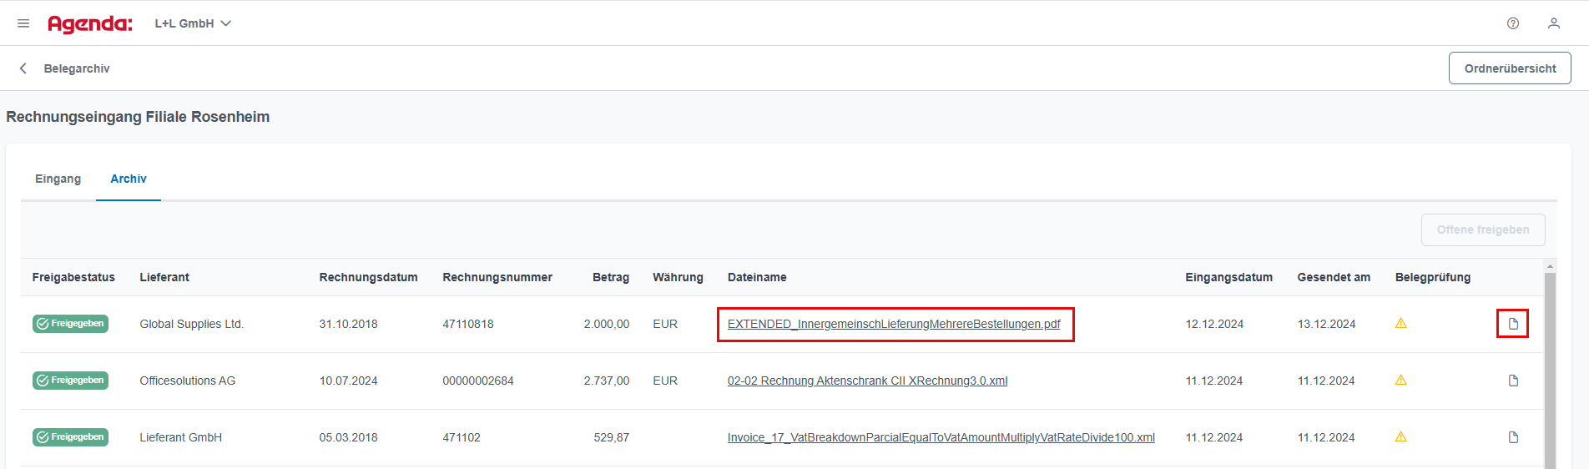The height and width of the screenshot is (469, 1589).
Task: Click the Währung column header
Action: 678,277
